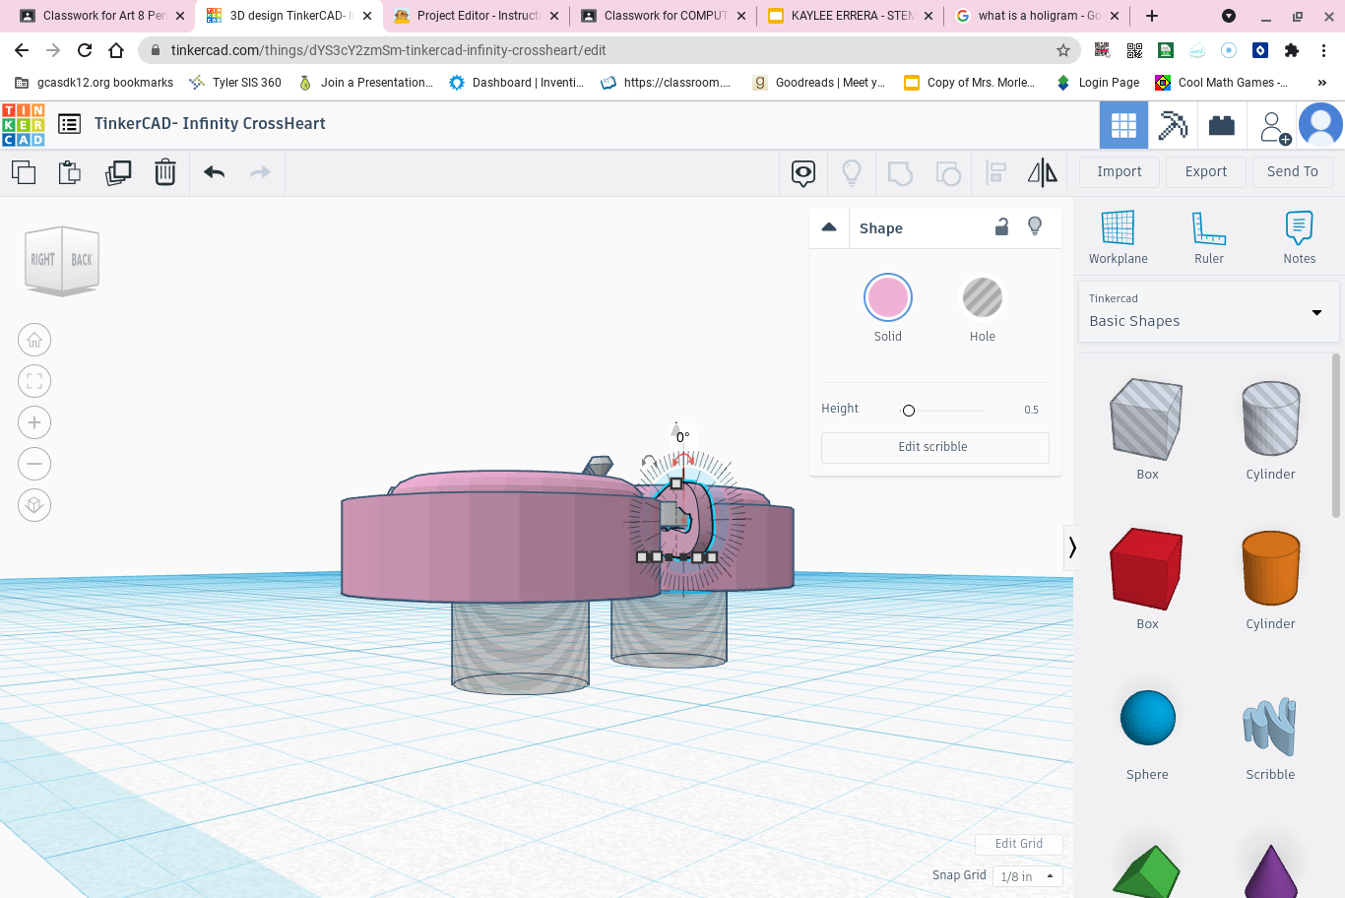The height and width of the screenshot is (898, 1345).
Task: Click the Export button
Action: tap(1205, 171)
